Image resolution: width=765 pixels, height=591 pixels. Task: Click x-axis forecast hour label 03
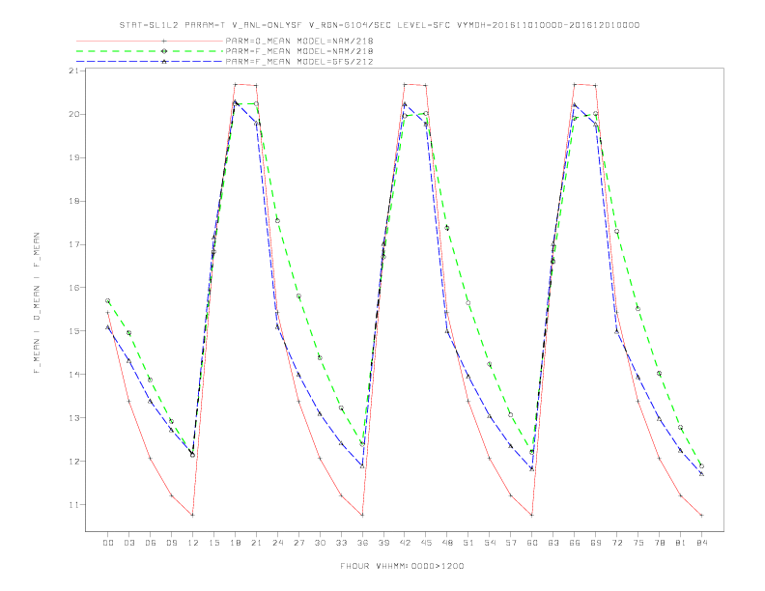pos(128,543)
